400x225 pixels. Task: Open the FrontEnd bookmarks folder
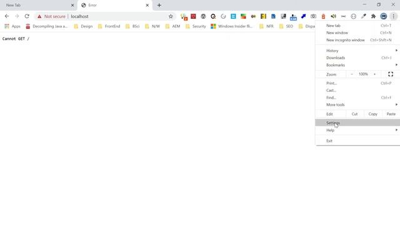[109, 26]
